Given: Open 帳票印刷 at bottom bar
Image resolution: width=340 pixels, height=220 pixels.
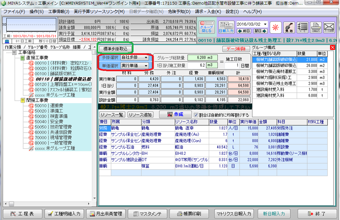Looking at the screenshot, I should click(x=189, y=214).
